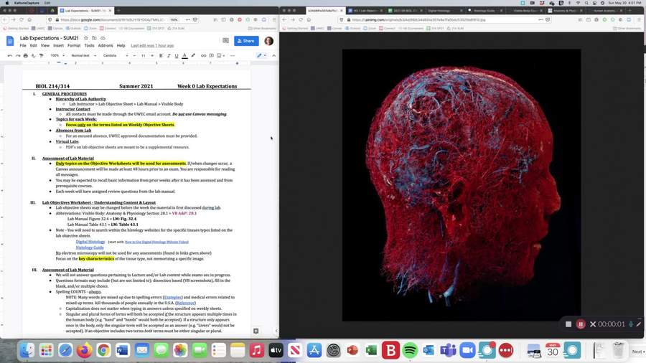
Task: Open Firefox from the dock
Action: (85, 350)
